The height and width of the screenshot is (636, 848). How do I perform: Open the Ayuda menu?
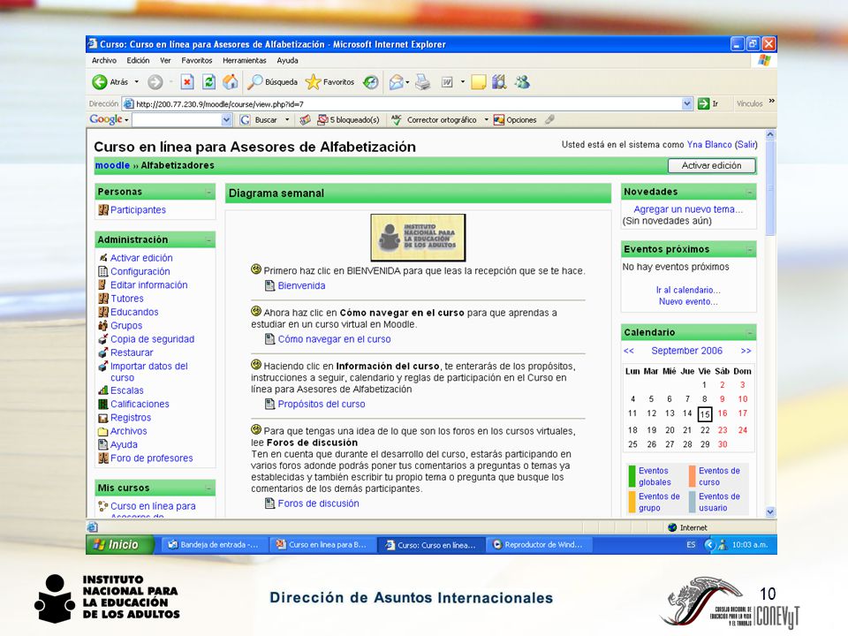click(x=287, y=61)
